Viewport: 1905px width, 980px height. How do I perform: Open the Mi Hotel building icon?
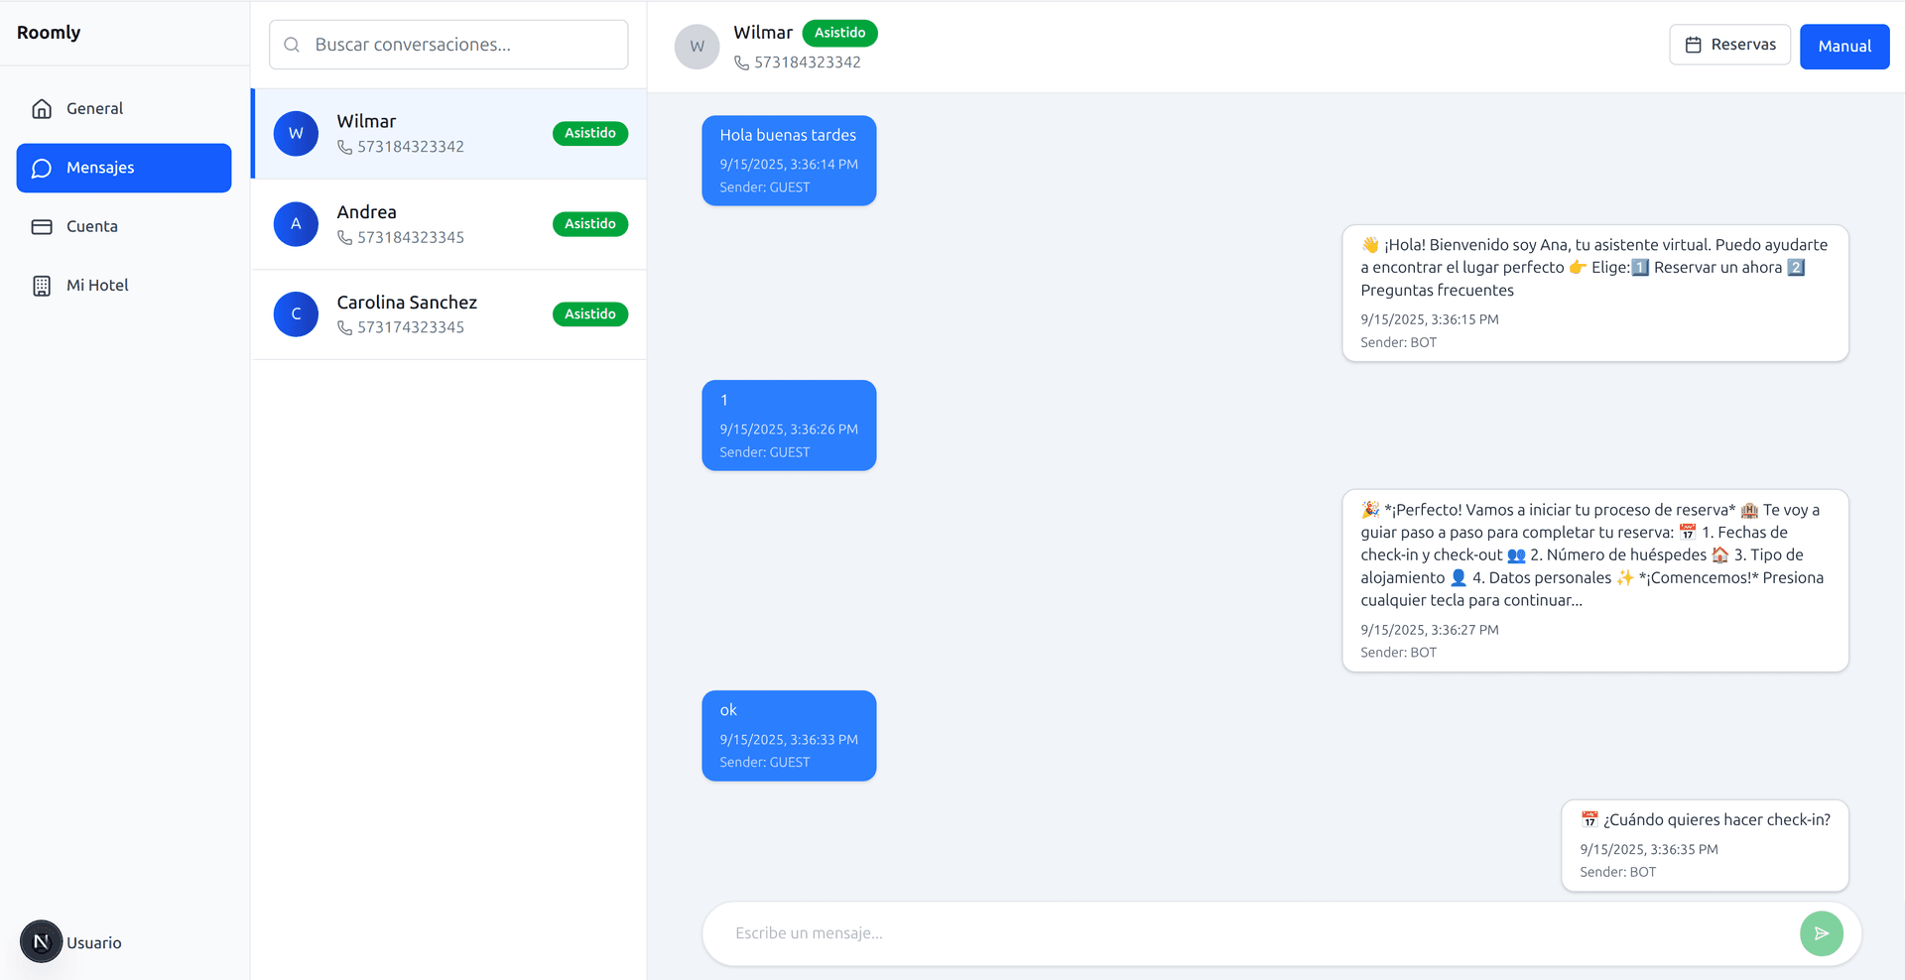pyautogui.click(x=42, y=286)
